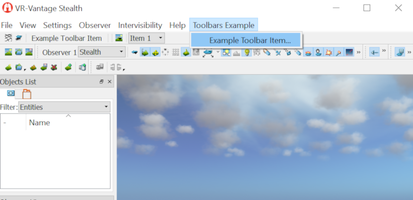Toggle the yellow move-arrows terrain icon
Screen dimensions: 413x200
(155, 52)
